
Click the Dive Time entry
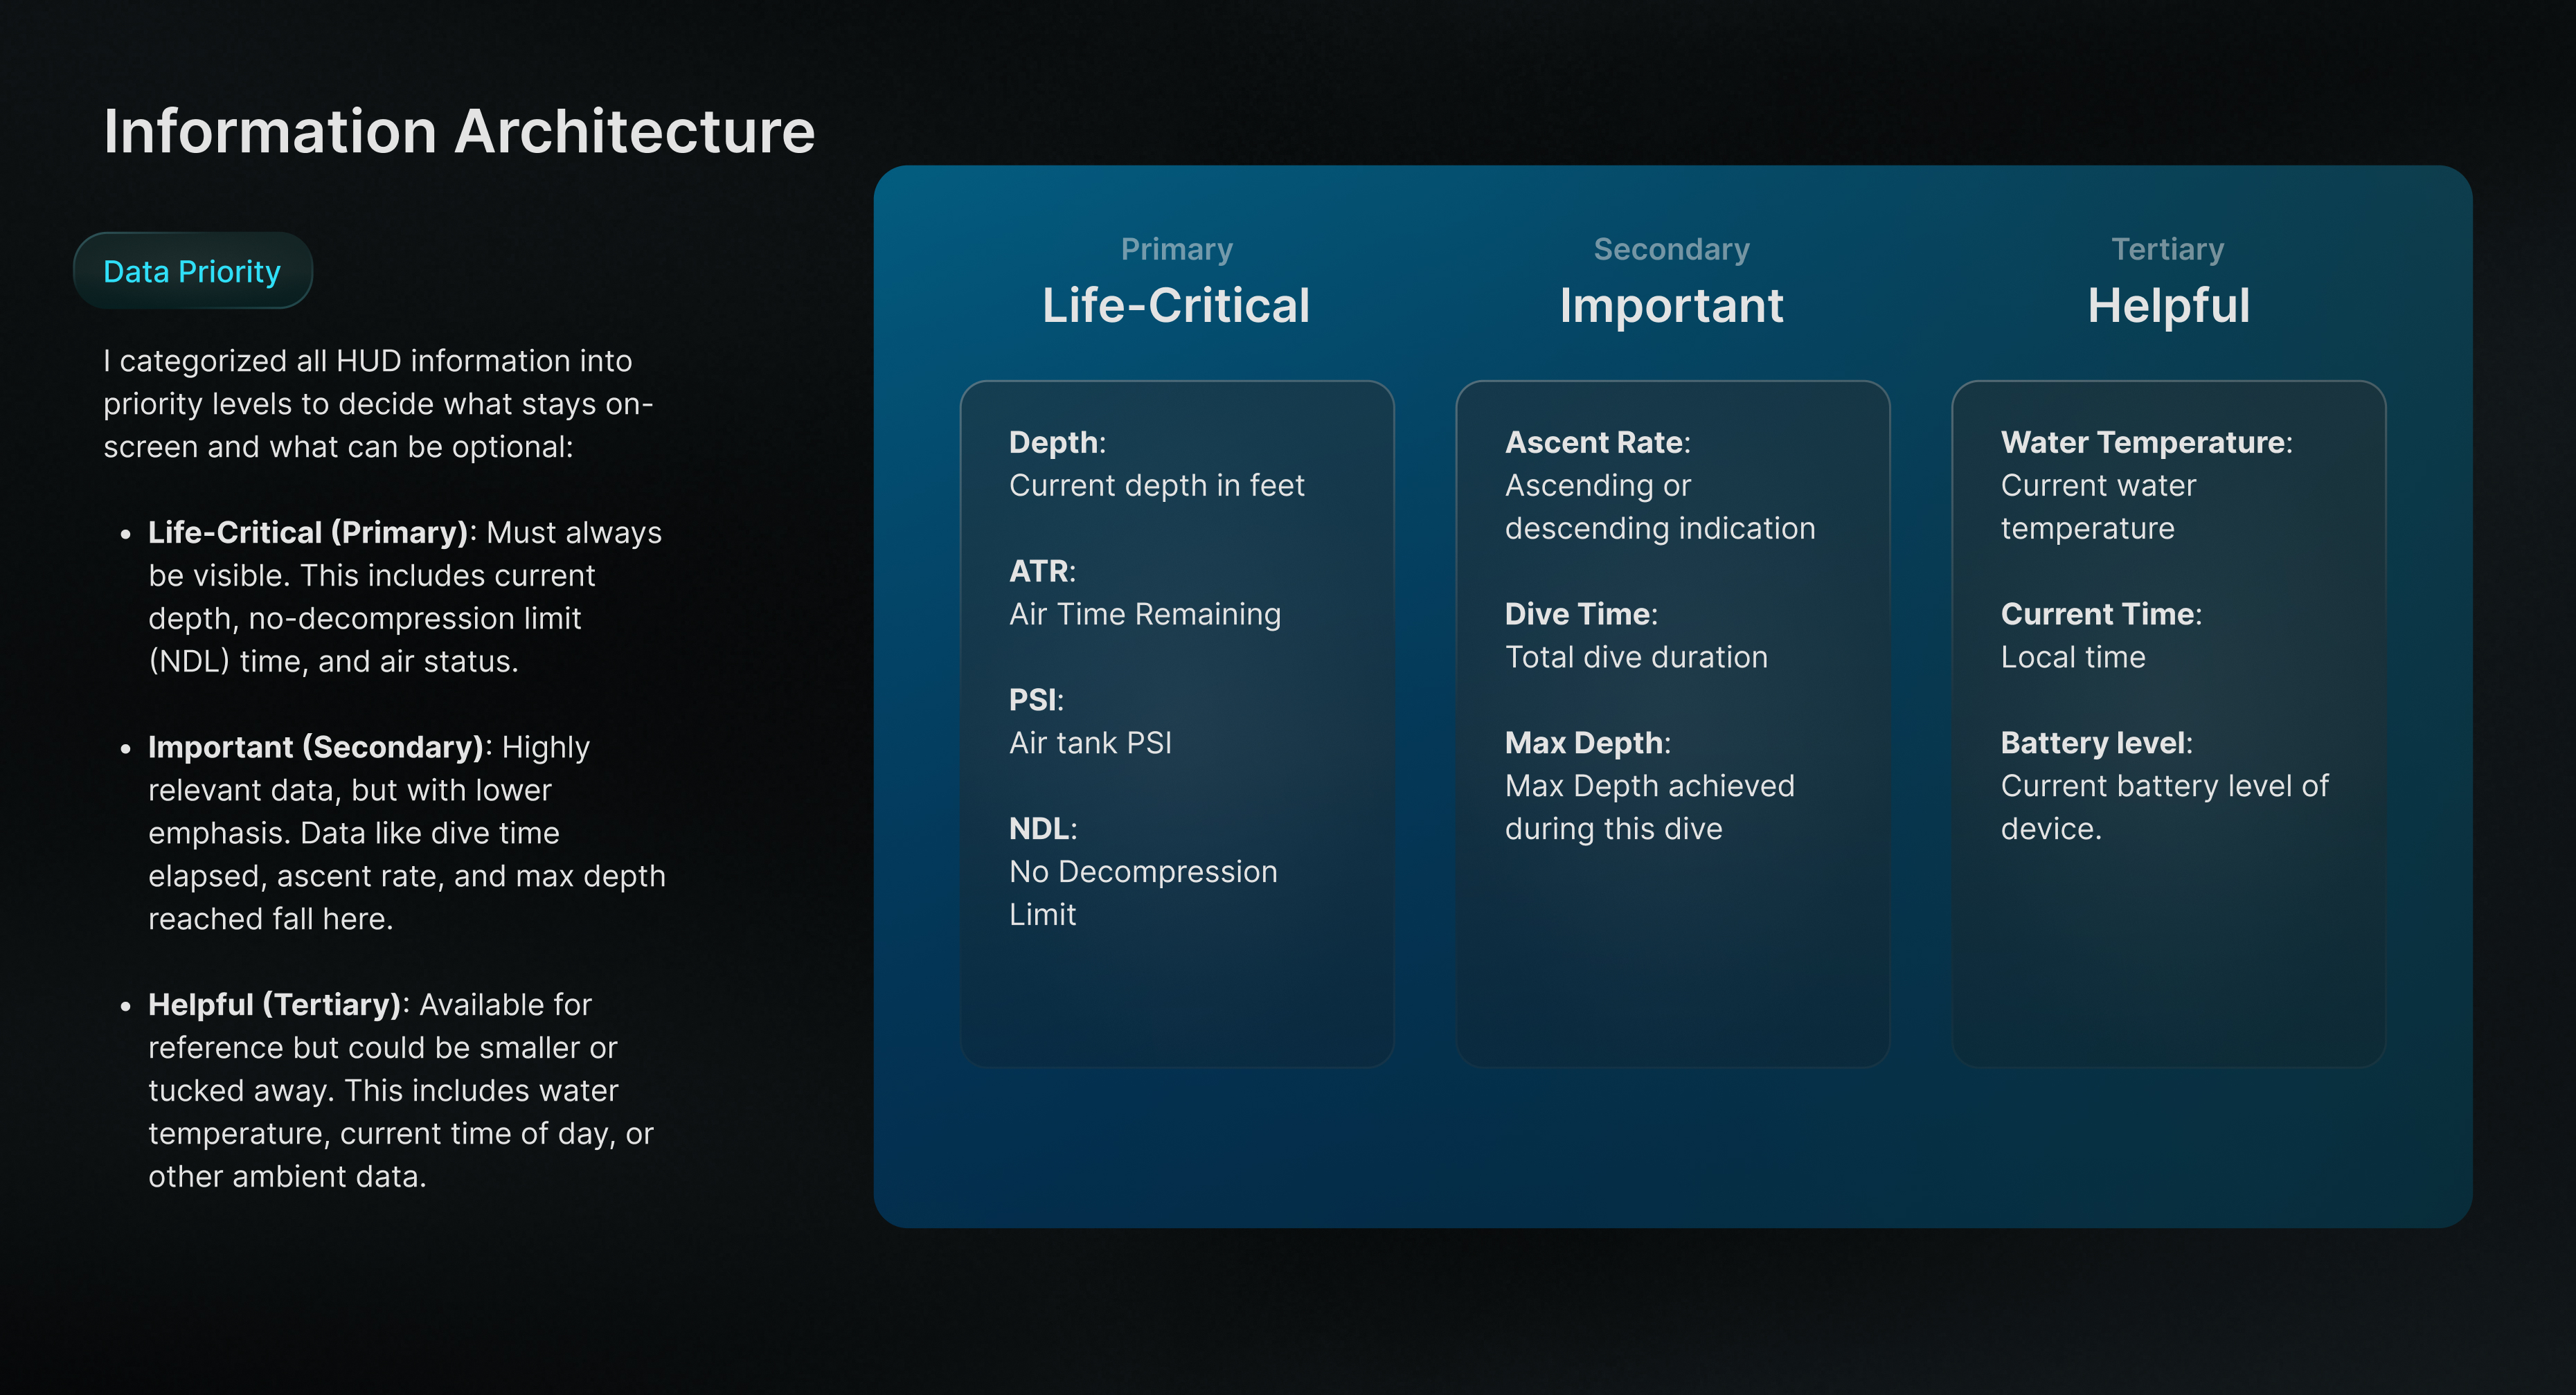coord(1635,636)
